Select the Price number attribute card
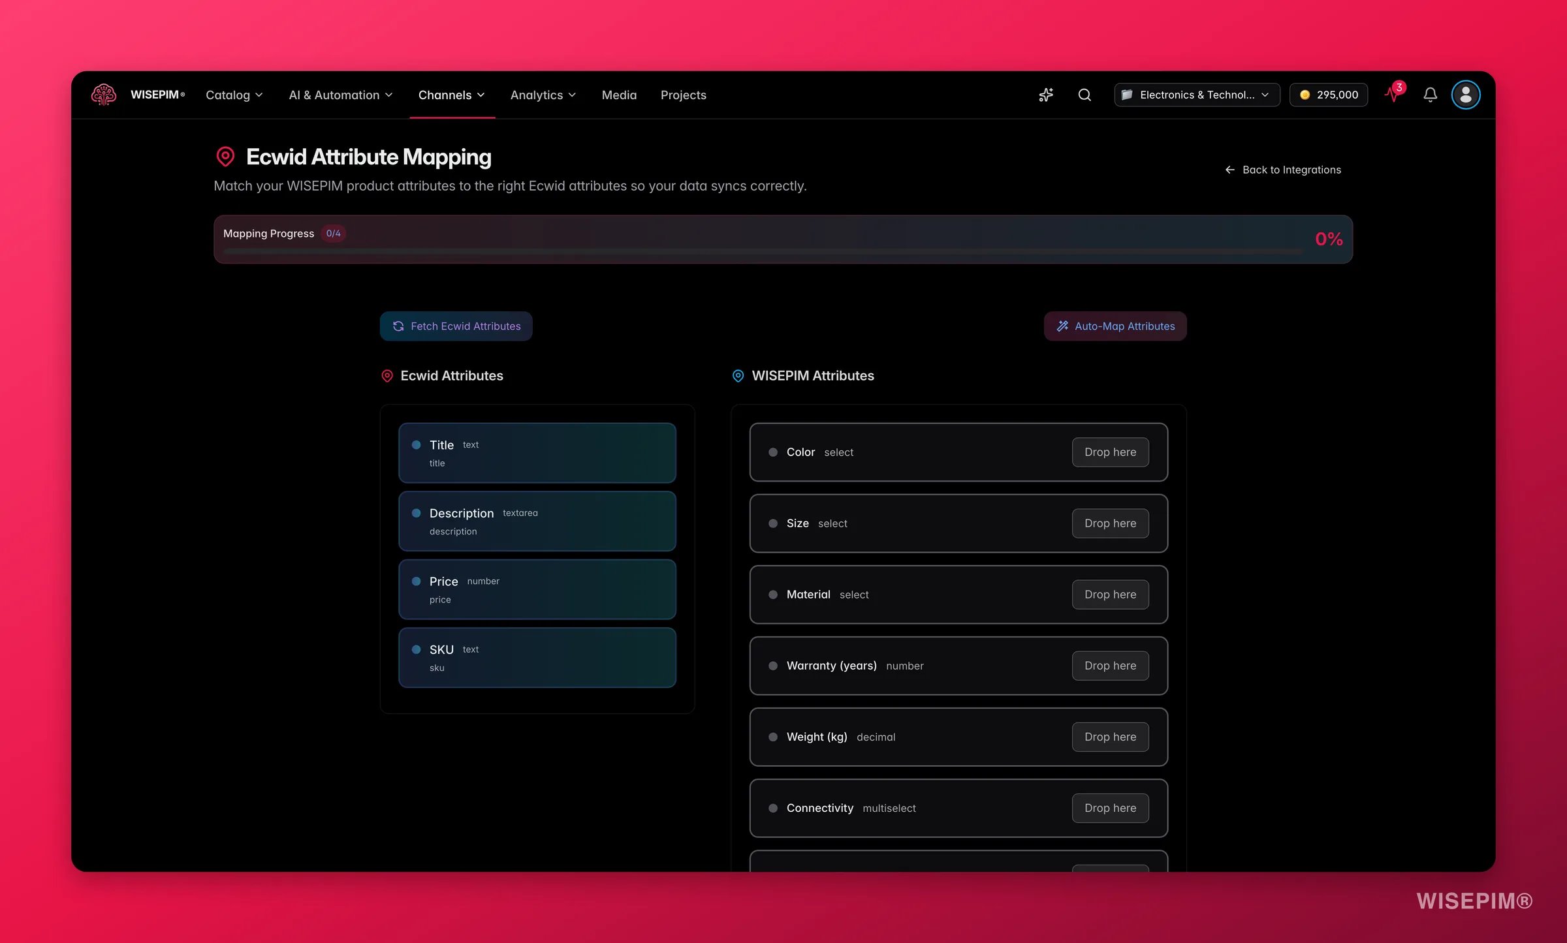Screen dimensions: 1567x943 pyautogui.click(x=537, y=589)
